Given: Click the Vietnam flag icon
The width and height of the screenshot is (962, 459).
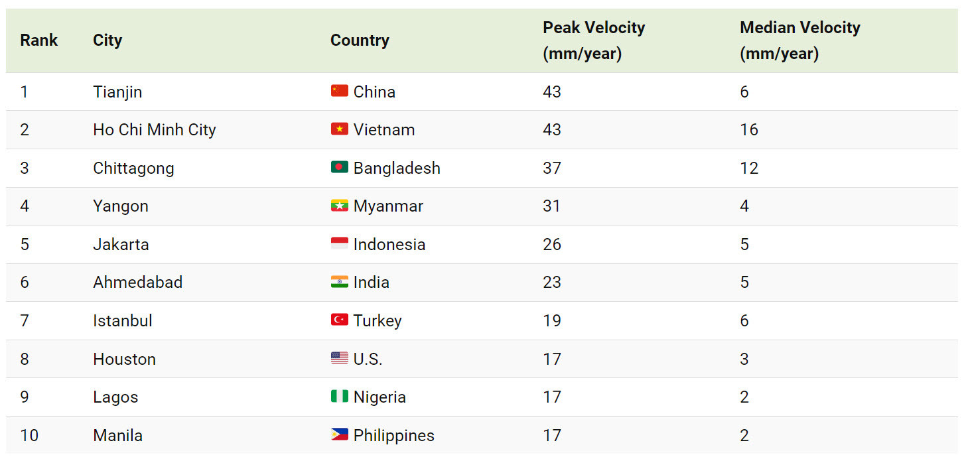Looking at the screenshot, I should click(339, 129).
